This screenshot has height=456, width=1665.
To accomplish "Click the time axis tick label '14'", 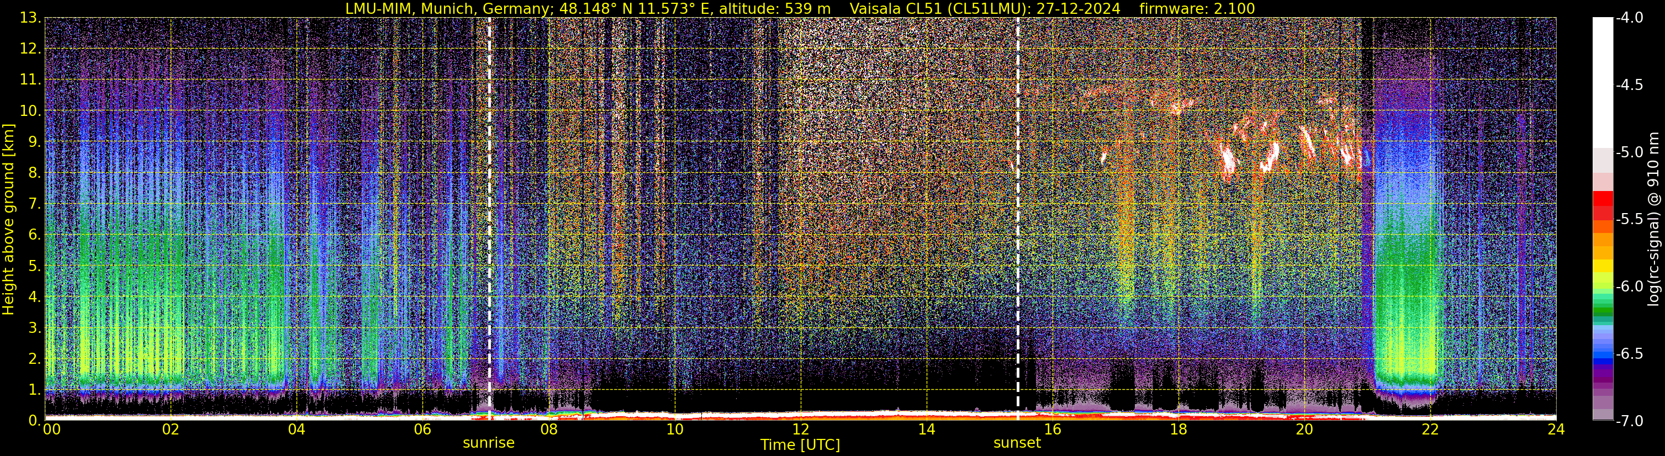I will (926, 430).
